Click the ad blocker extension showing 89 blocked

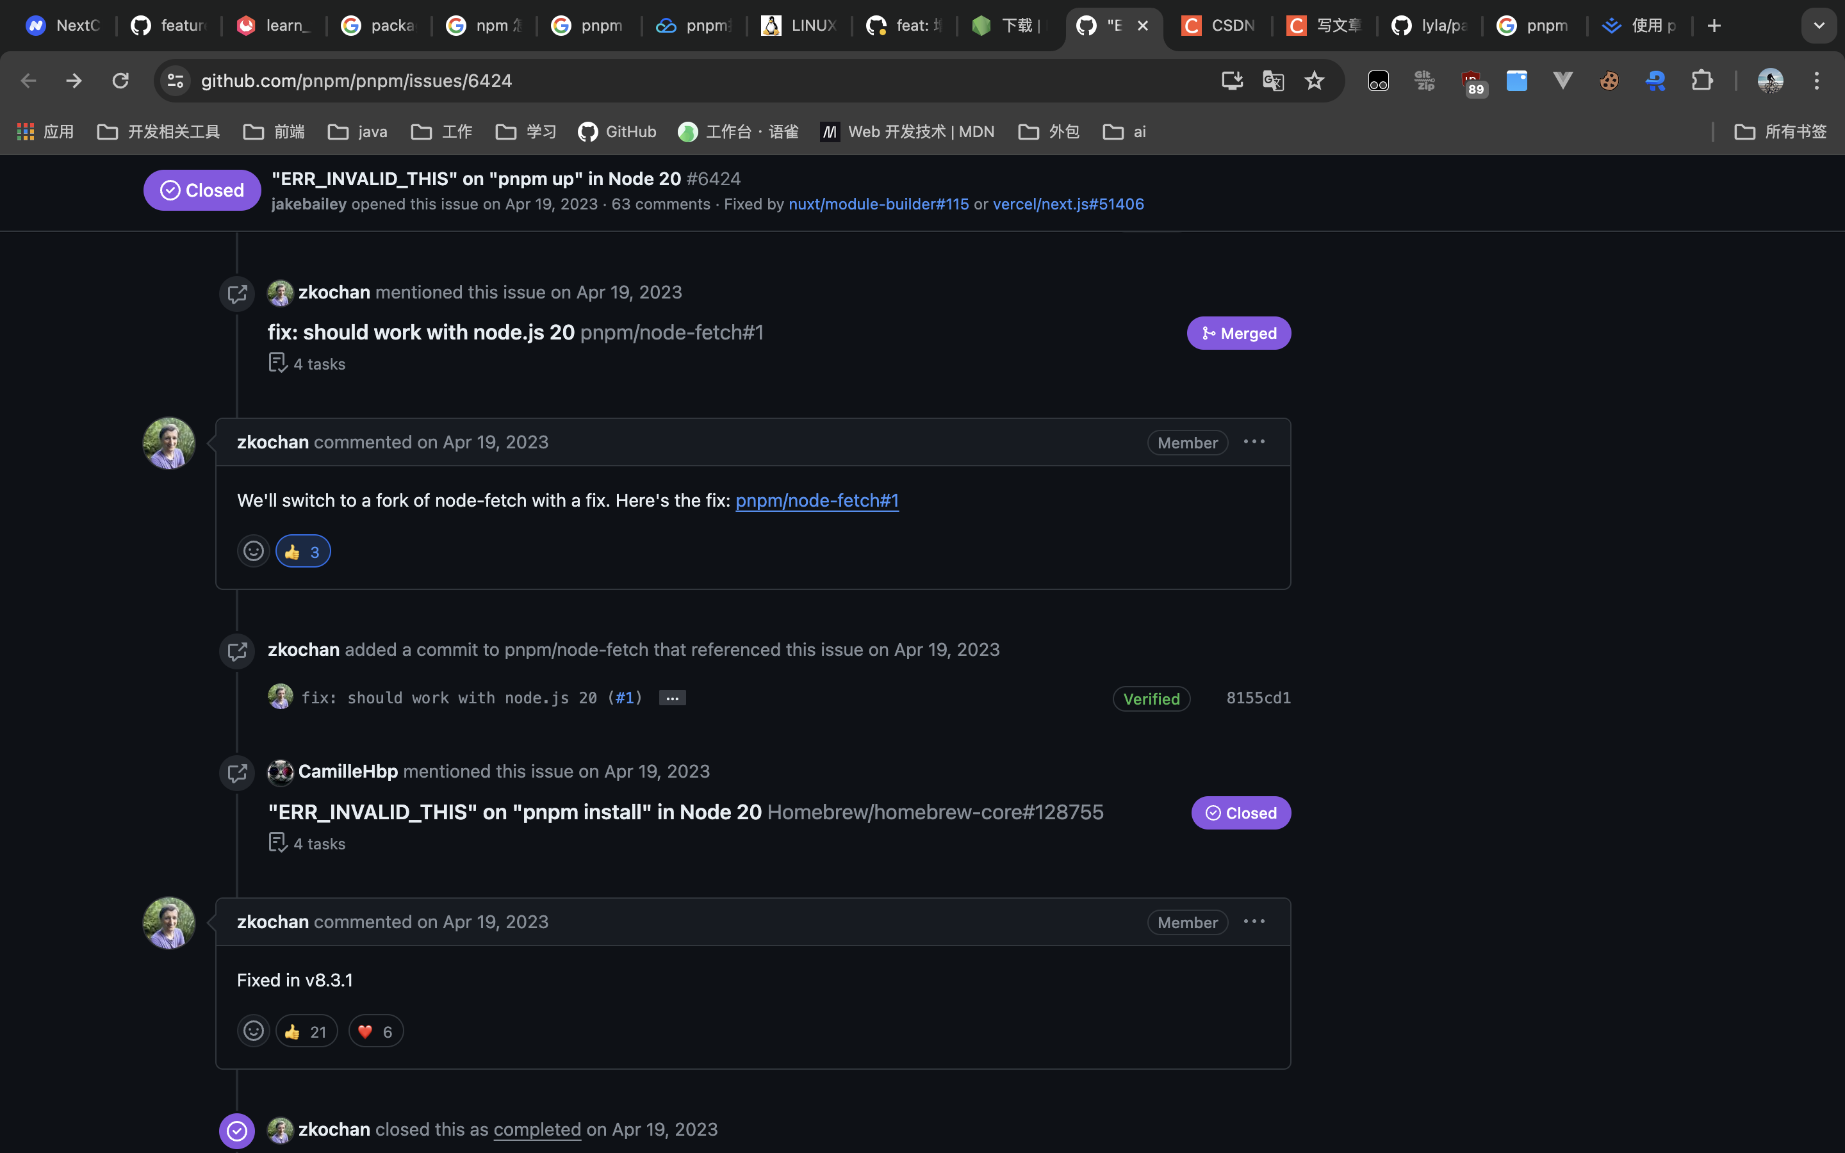pyautogui.click(x=1472, y=80)
